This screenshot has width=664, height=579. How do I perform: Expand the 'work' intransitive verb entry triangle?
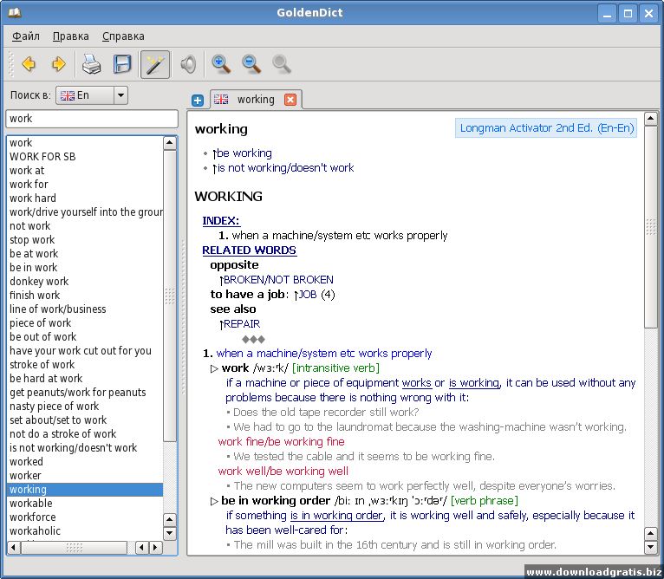click(214, 368)
